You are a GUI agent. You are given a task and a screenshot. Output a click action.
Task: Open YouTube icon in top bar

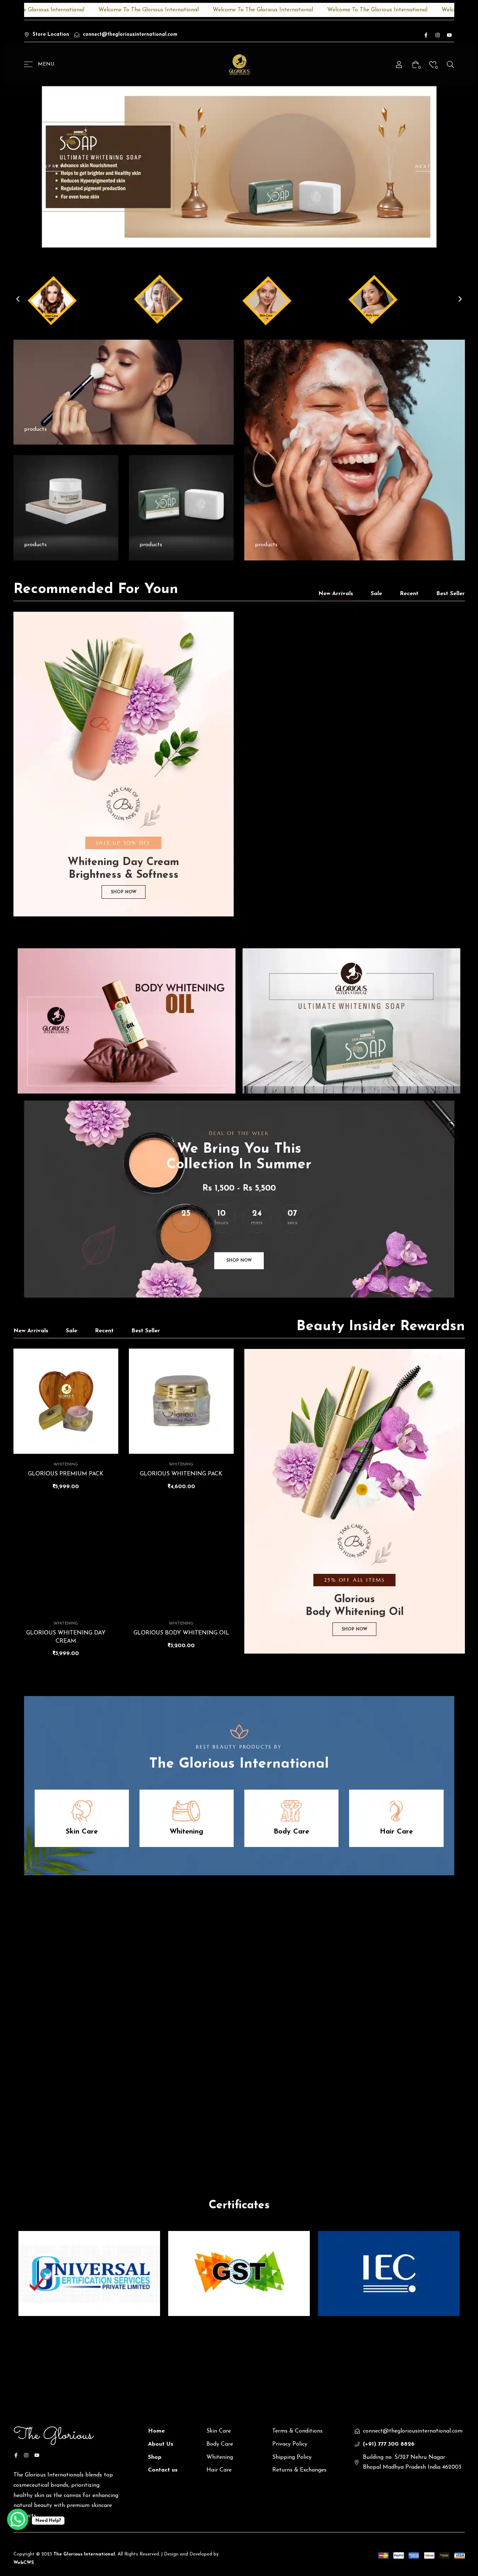[449, 35]
